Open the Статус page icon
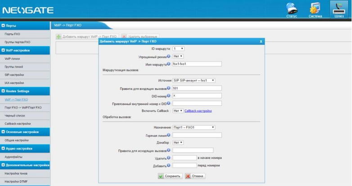The width and height of the screenshot is (352, 186). [292, 10]
